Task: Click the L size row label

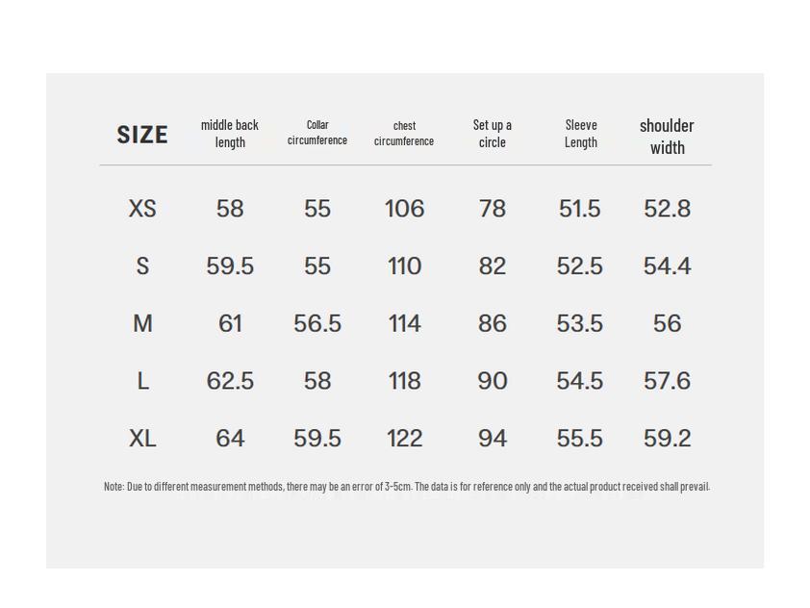Action: click(x=142, y=381)
